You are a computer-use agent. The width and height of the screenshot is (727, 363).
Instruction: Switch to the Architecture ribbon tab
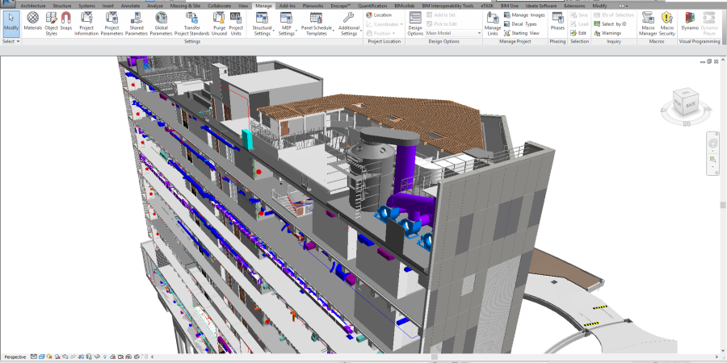pyautogui.click(x=33, y=6)
